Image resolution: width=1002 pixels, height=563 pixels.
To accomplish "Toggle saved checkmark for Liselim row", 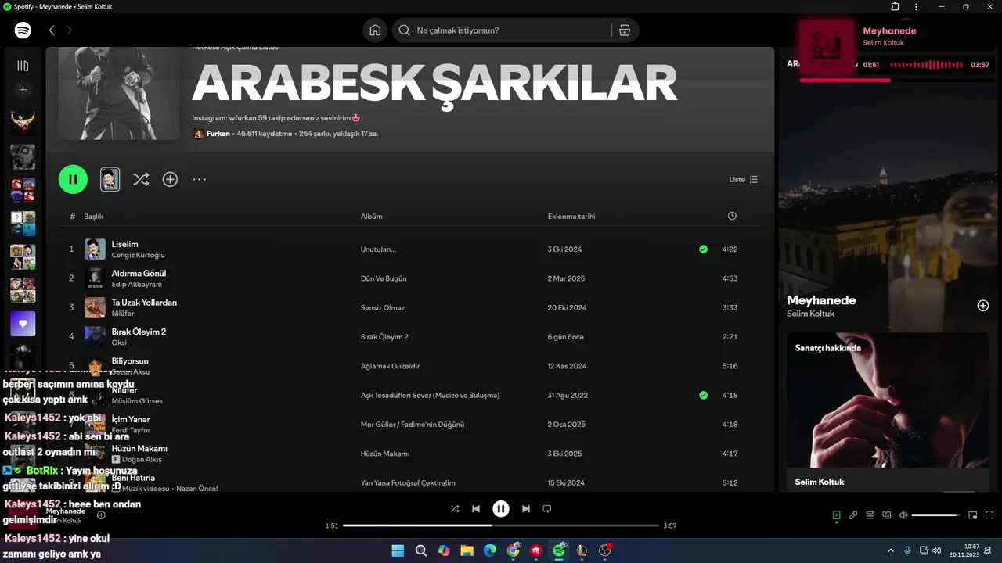I will point(703,249).
